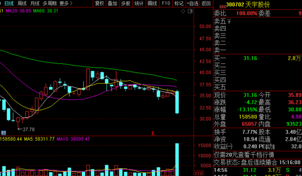Click the PE(动) 32.0 value
The image size is (302, 176).
click(x=296, y=147)
